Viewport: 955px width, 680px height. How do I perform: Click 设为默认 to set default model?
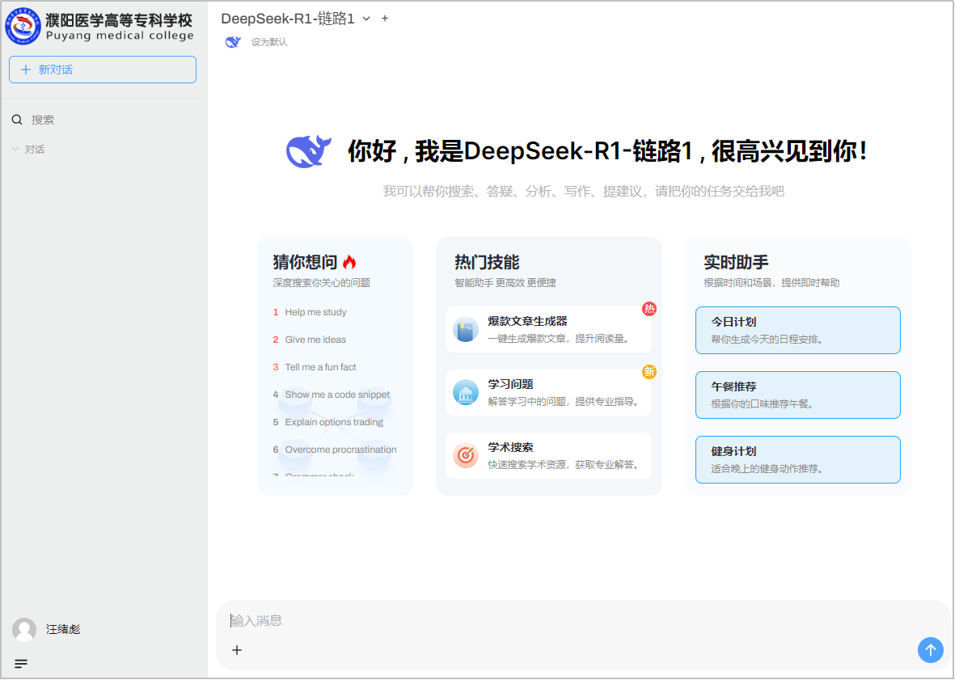click(x=269, y=42)
